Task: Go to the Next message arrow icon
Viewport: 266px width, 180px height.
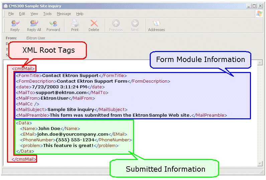Action: click(x=135, y=23)
